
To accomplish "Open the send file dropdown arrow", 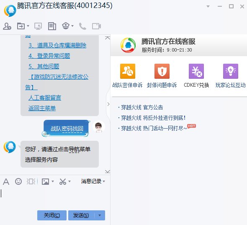I will coord(28,26).
